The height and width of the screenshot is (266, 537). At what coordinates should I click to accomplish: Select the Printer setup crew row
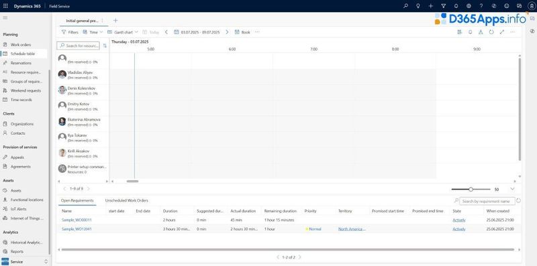pos(83,169)
